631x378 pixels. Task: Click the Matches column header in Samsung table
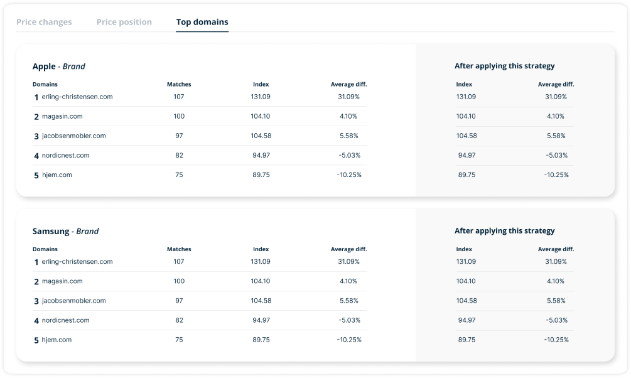[x=179, y=249]
